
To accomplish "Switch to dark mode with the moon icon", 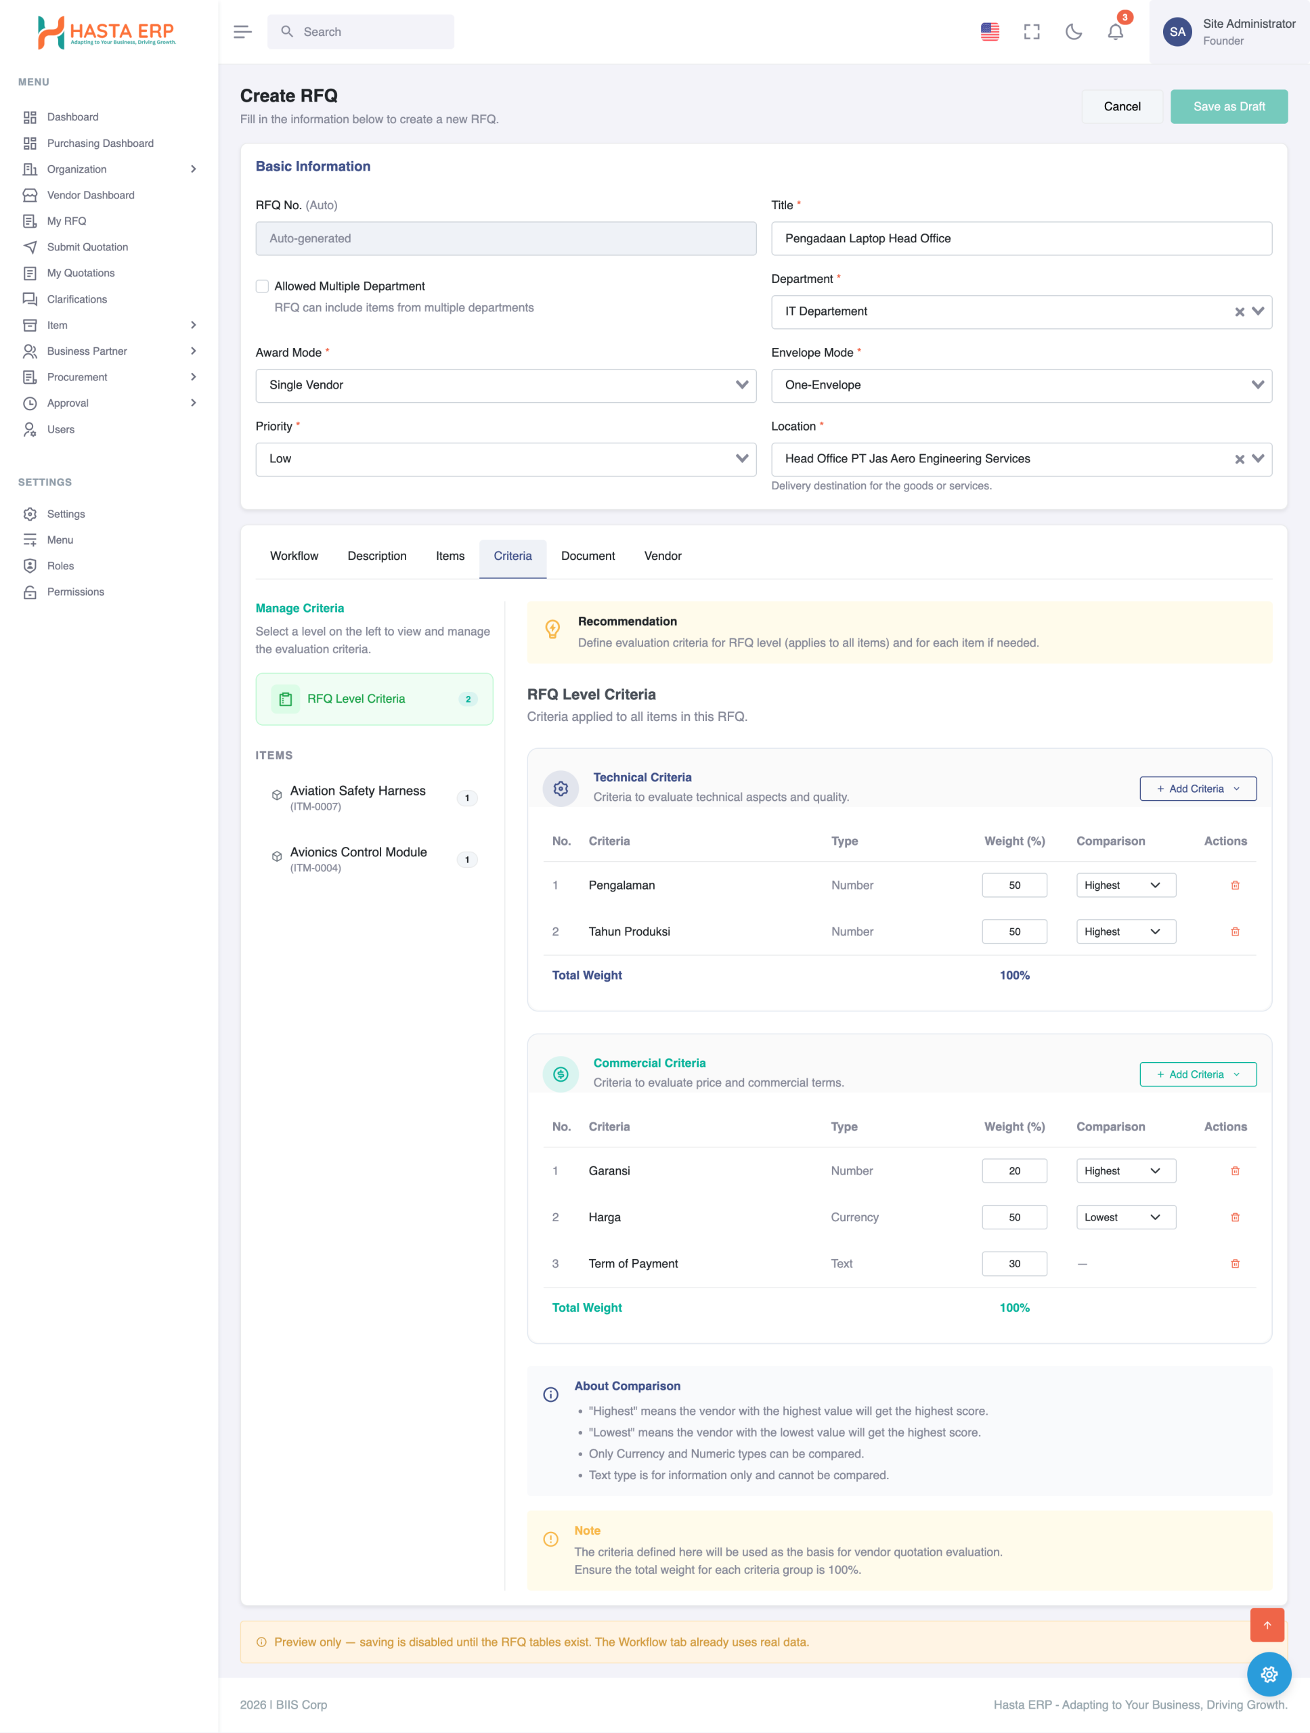I will (1073, 32).
